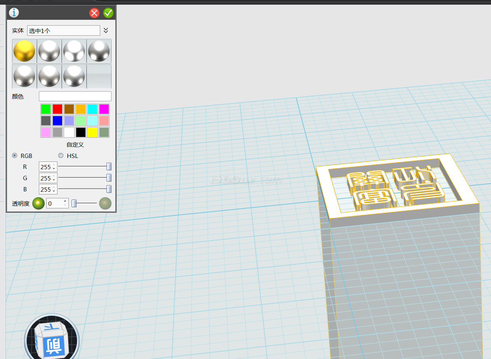491x359 pixels.
Task: Click the faded transparent sphere icon
Action: coord(105,203)
